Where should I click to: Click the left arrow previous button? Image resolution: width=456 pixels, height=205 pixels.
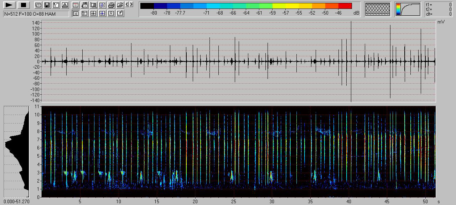click(x=127, y=4)
